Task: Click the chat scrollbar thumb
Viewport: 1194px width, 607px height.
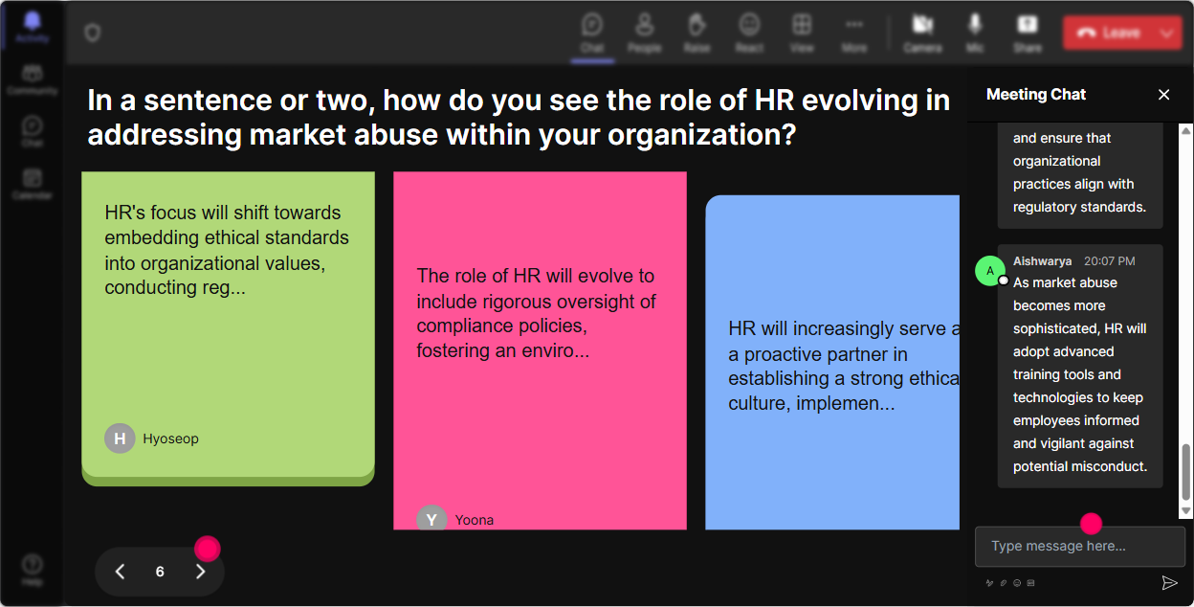Action: [x=1186, y=472]
